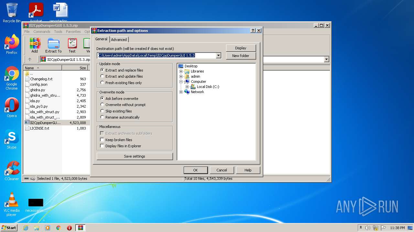Click the New folder button

pos(241,56)
